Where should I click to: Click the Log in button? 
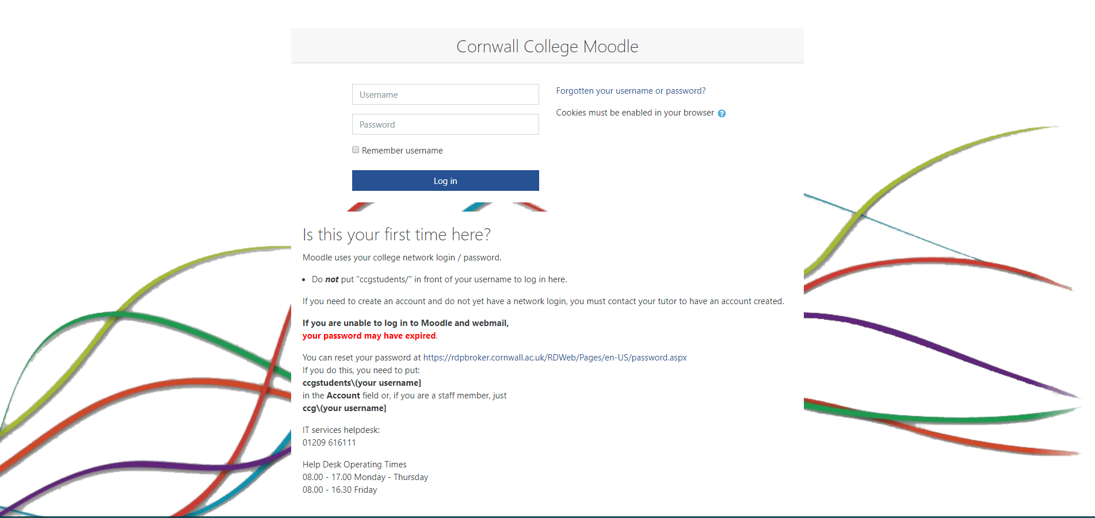445,181
